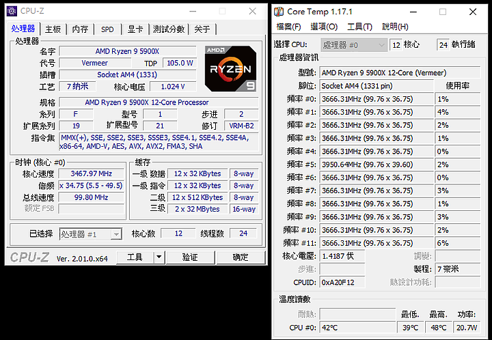Click the 核心数 12 value in CPU-Z

[178, 233]
